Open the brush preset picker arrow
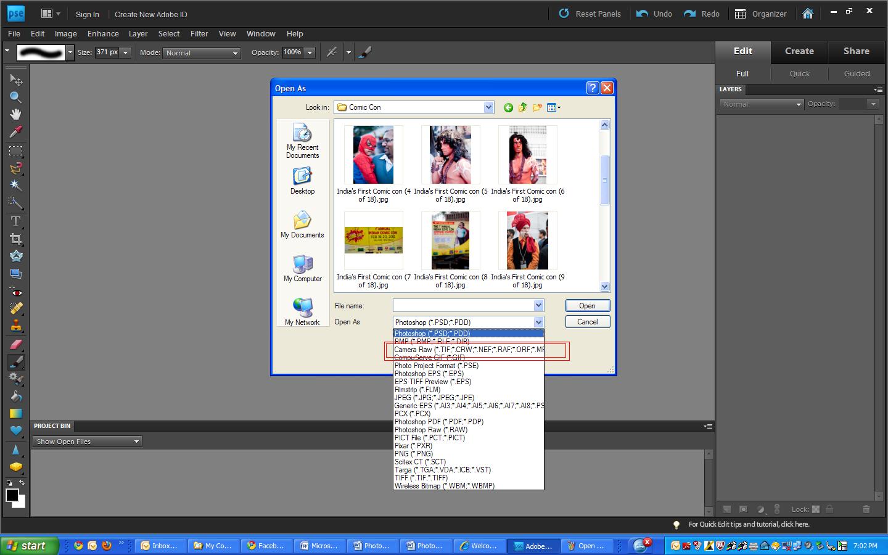The image size is (888, 555). [70, 52]
